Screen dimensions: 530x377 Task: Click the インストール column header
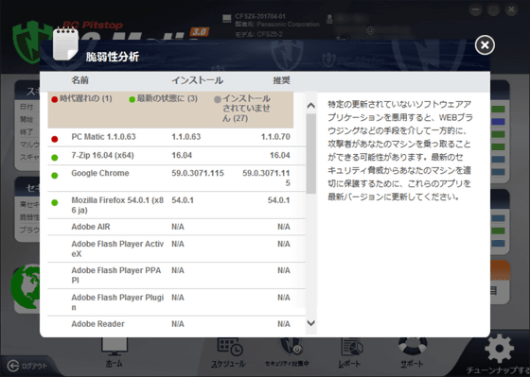click(x=198, y=80)
